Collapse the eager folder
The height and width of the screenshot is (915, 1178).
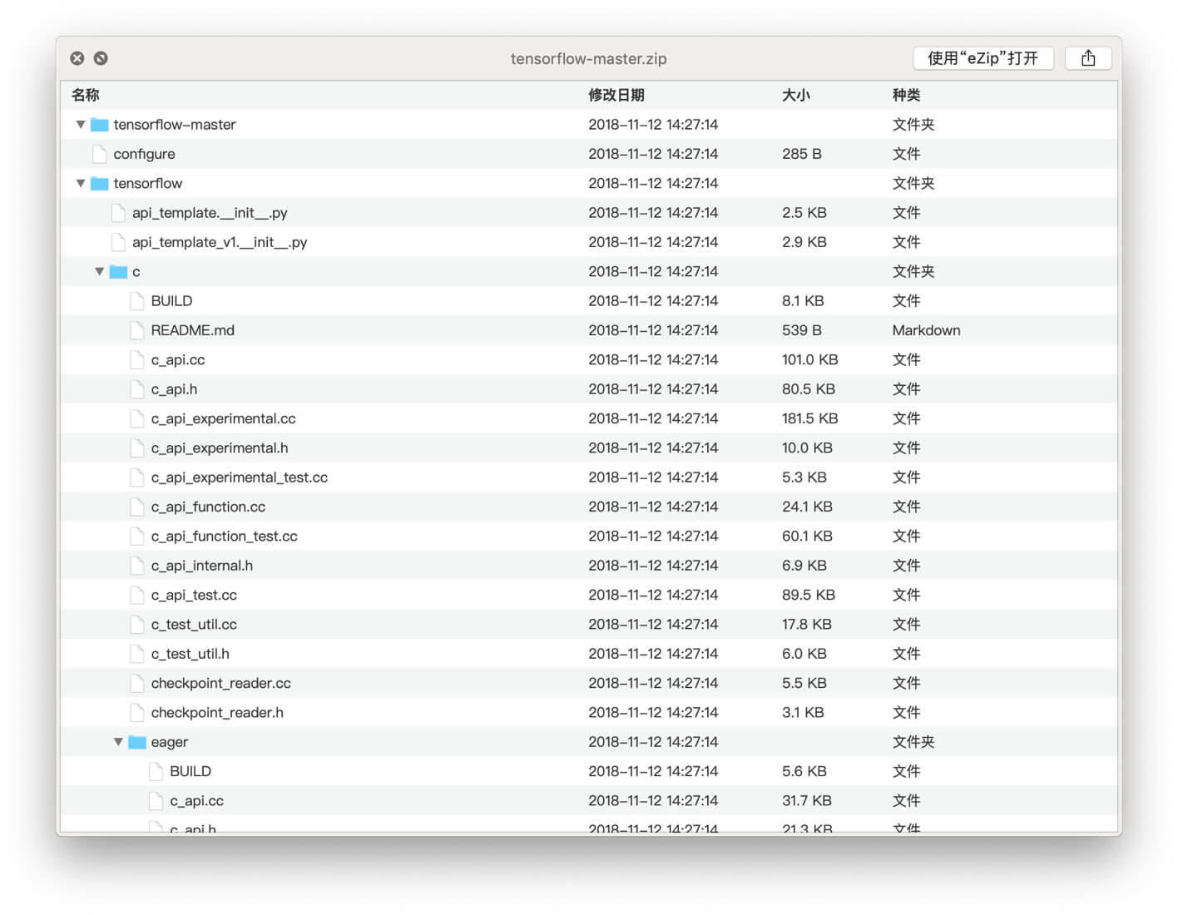coord(118,741)
